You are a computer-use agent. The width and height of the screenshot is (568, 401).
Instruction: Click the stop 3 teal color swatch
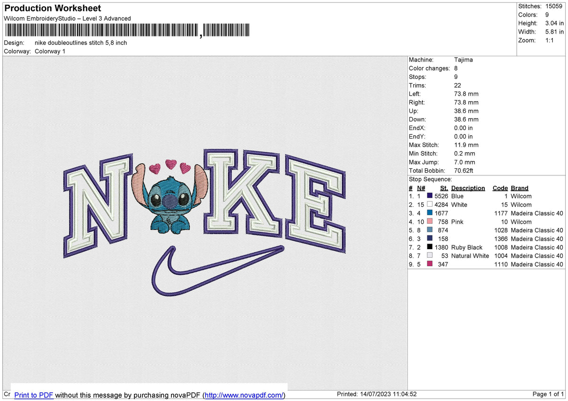pos(430,213)
